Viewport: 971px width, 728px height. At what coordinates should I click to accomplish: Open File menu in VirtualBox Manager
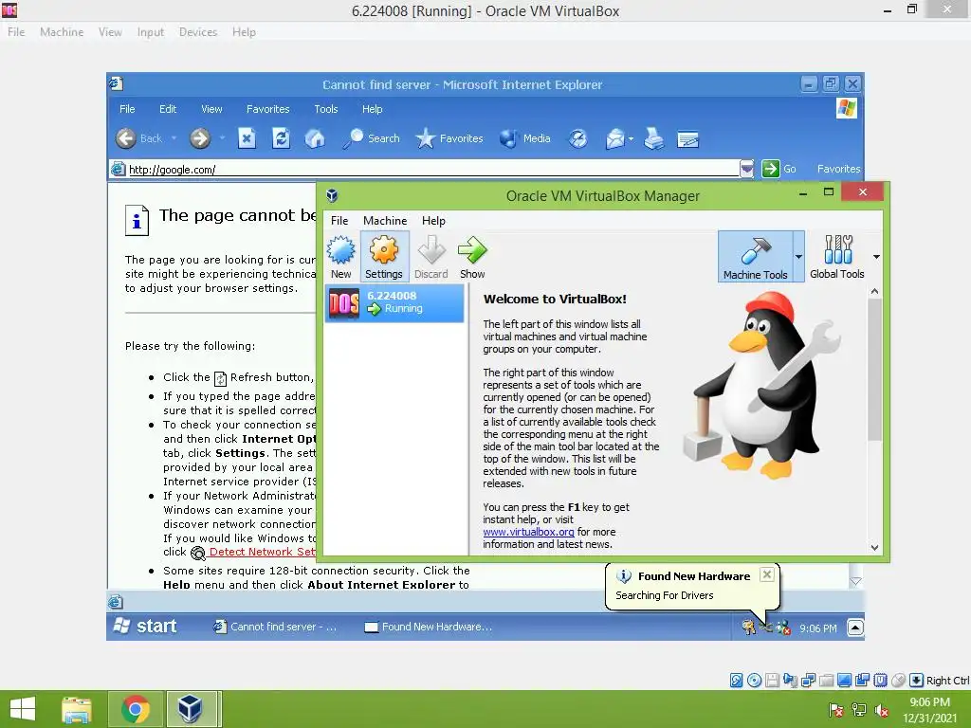(x=339, y=221)
